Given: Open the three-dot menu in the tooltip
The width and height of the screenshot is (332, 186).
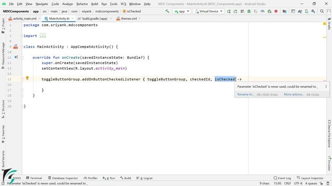Looking at the screenshot, I should 326,86.
